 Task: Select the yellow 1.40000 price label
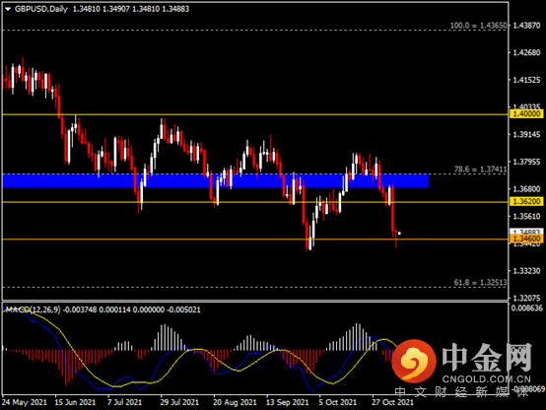526,114
